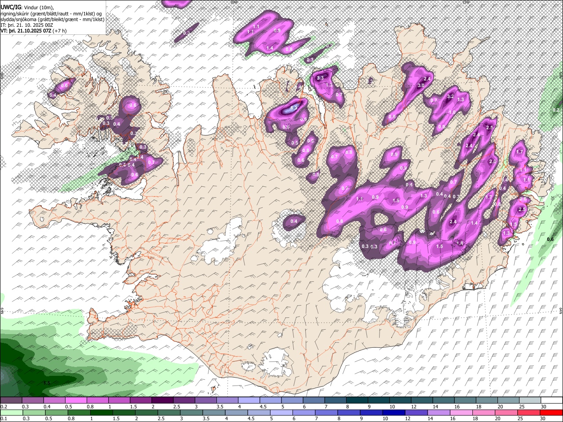Pick the bright pink swatch labeled 0.5 in top legend
This screenshot has width=563, height=422.
pyautogui.click(x=76, y=400)
